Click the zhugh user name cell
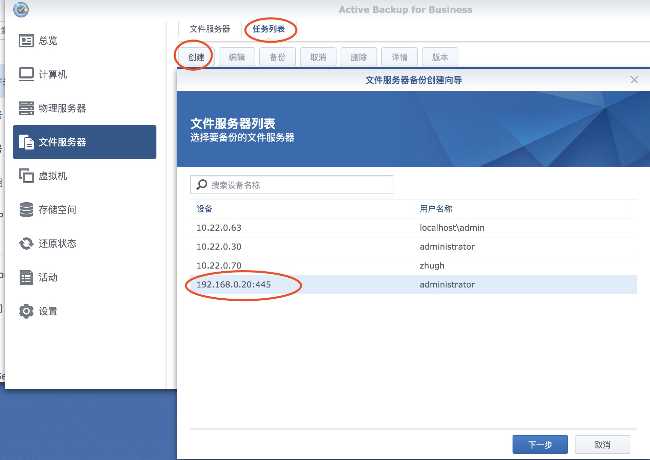 pyautogui.click(x=432, y=266)
